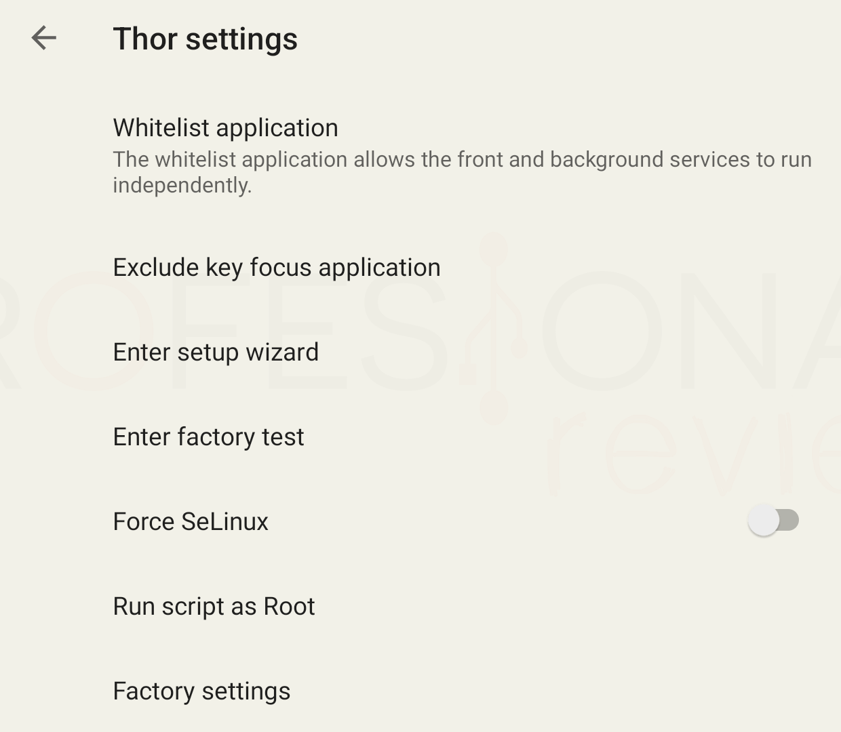The image size is (841, 732).
Task: Click the word "independently." in whitelist description
Action: 182,185
